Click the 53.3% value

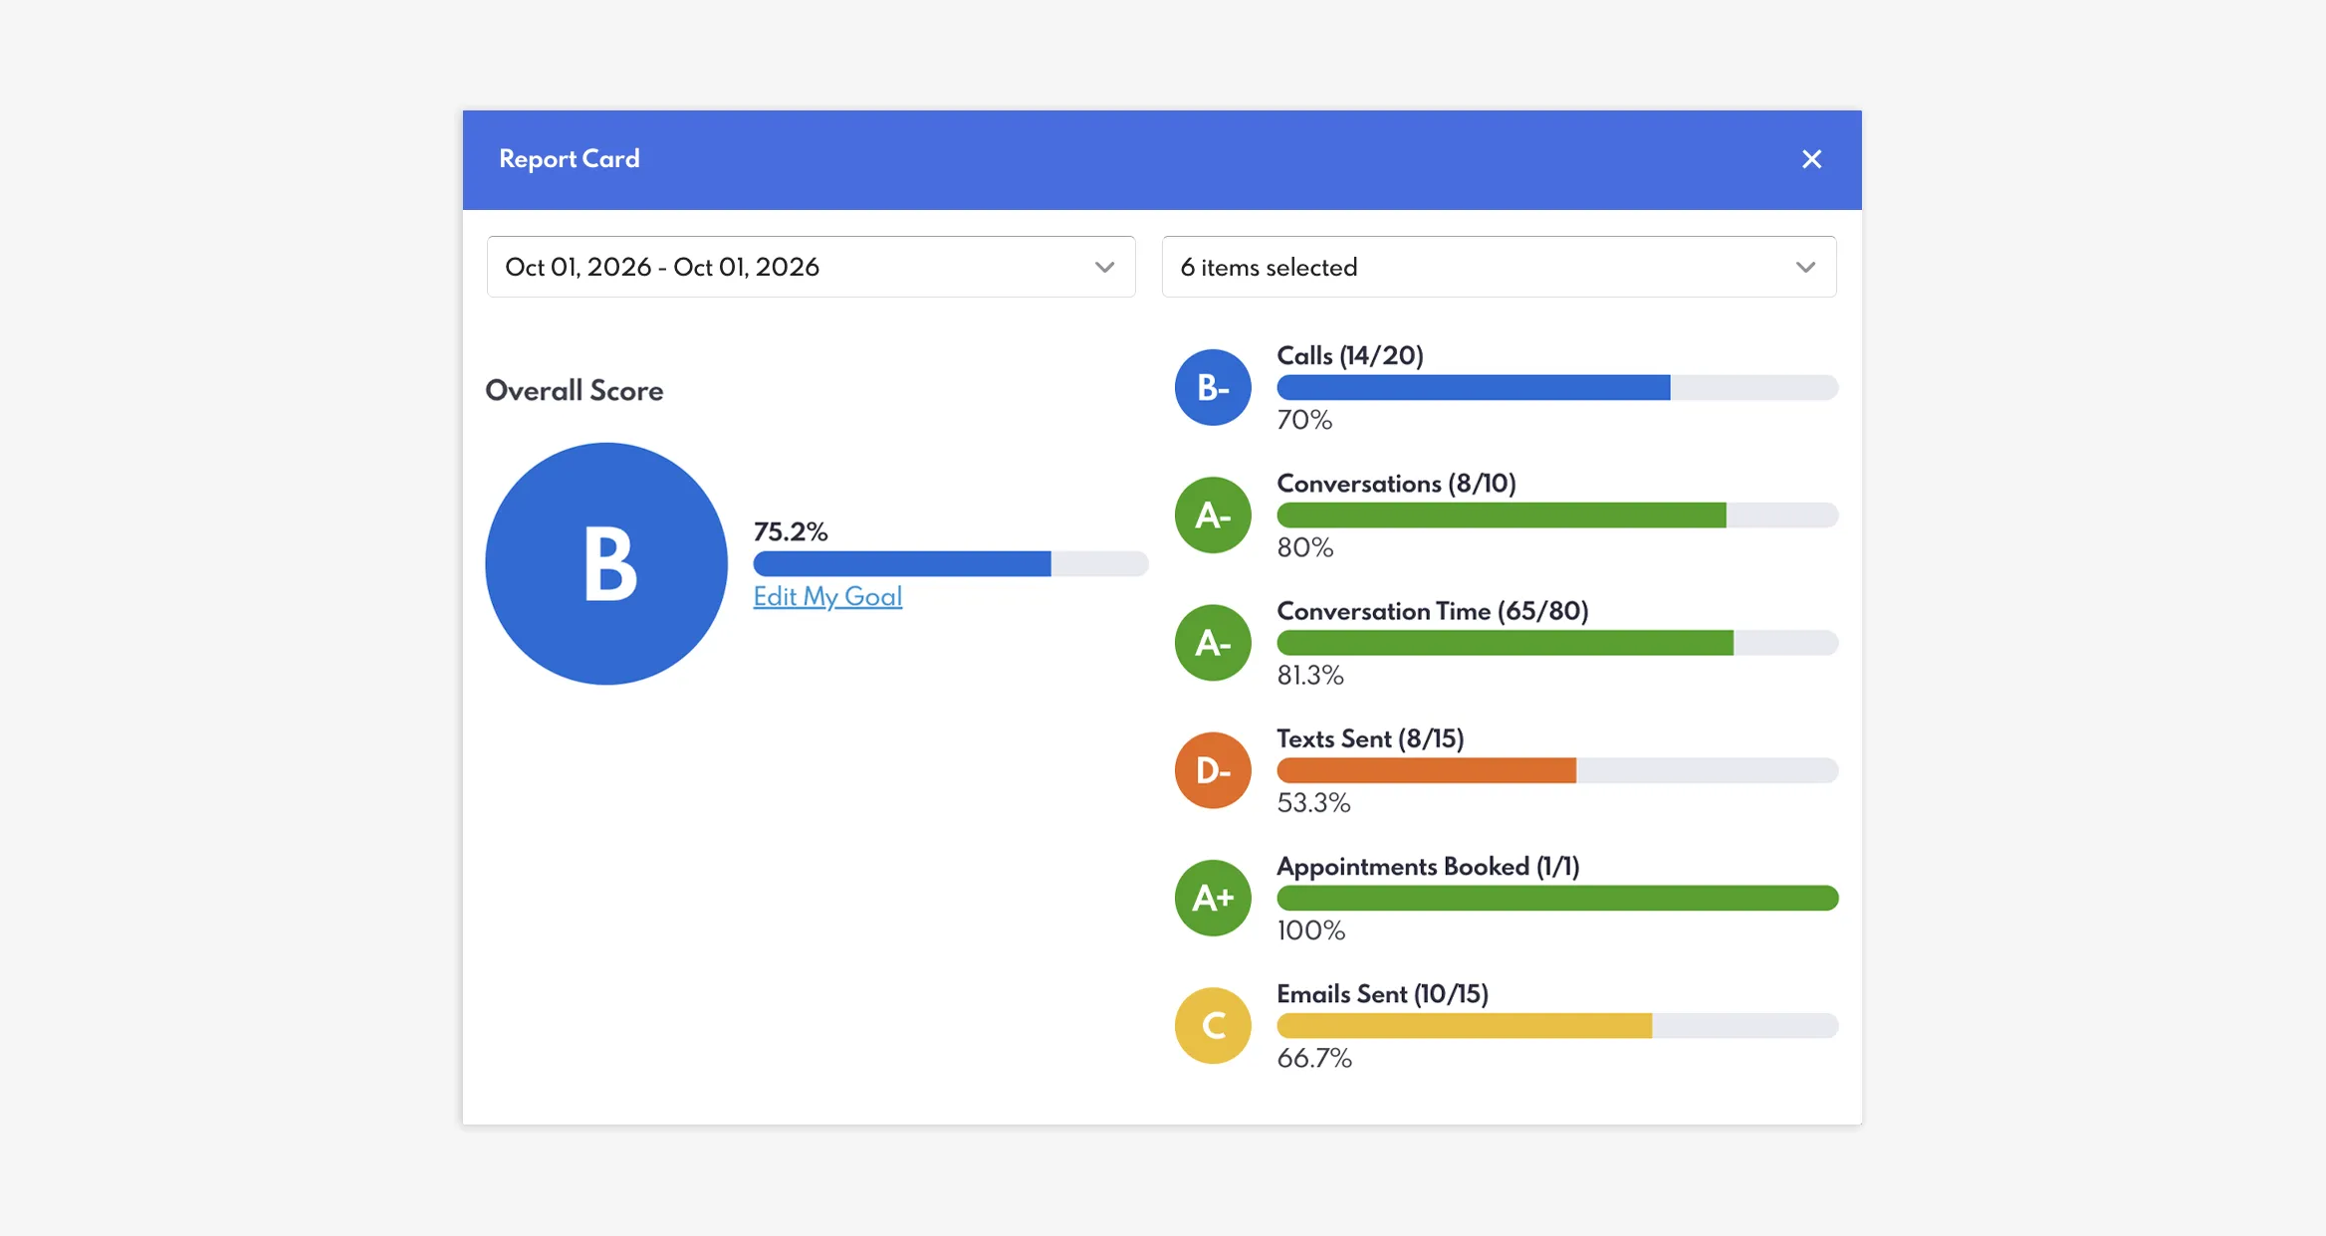(x=1313, y=803)
